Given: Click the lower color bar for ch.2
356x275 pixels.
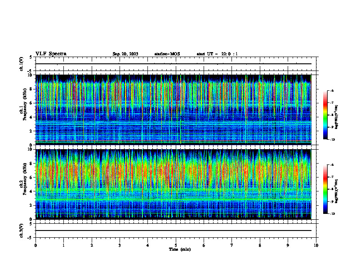Looking at the screenshot, I should (325, 189).
